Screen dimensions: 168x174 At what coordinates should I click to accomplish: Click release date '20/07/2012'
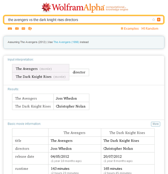click(x=113, y=157)
